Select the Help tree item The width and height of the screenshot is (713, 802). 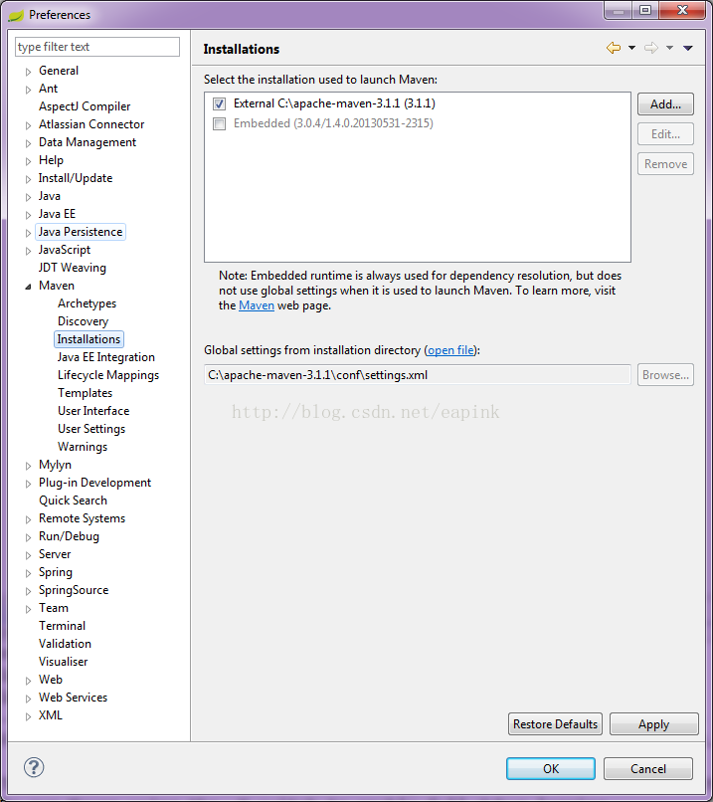click(x=51, y=160)
